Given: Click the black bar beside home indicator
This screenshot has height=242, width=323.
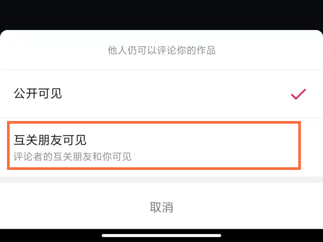Looking at the screenshot, I should point(48,235).
